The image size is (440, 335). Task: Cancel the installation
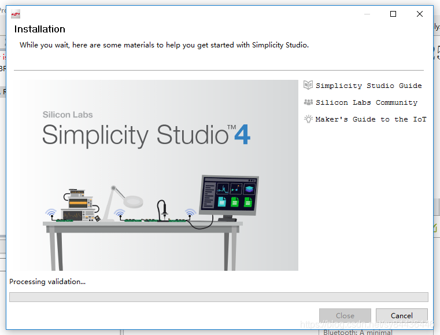[402, 316]
